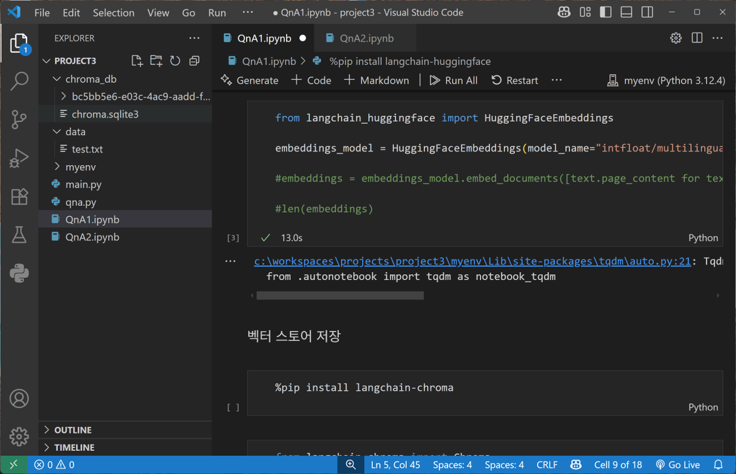Viewport: 736px width, 474px height.
Task: Collapse all folders in Explorer
Action: click(194, 61)
